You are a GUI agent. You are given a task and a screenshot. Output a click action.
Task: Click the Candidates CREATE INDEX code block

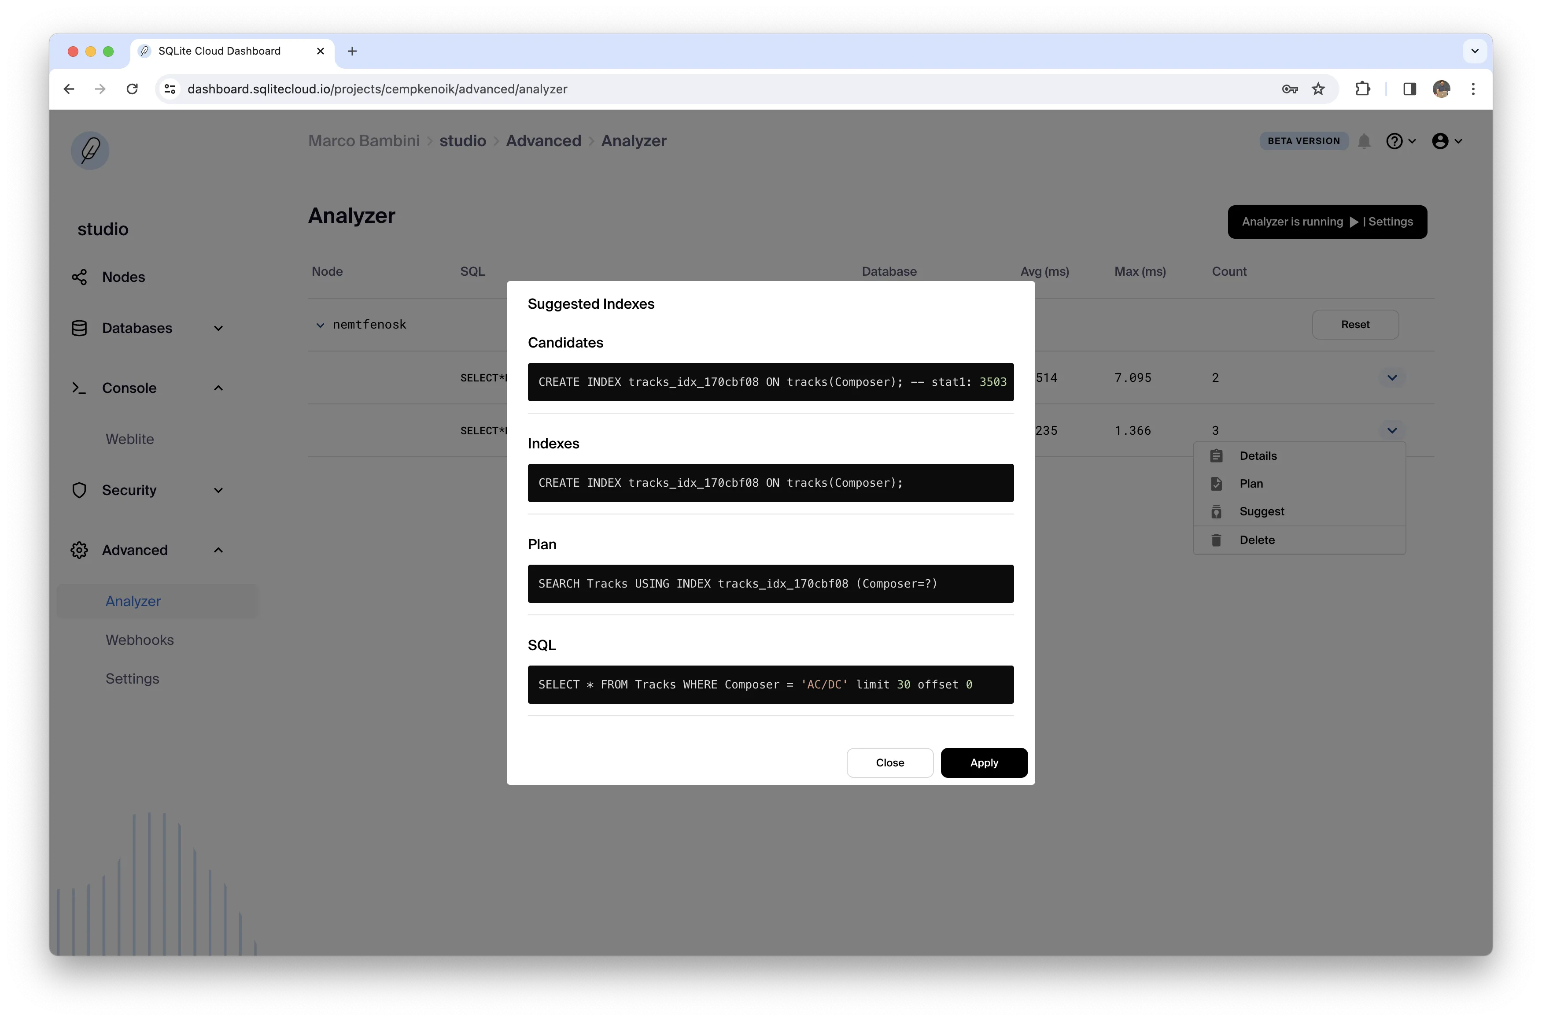click(x=770, y=381)
